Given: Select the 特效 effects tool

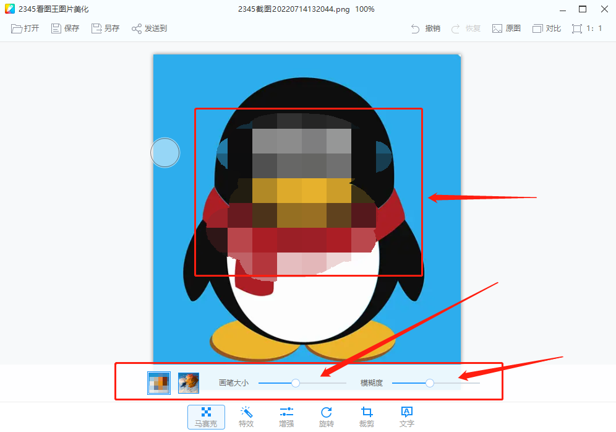Looking at the screenshot, I should pos(246,417).
